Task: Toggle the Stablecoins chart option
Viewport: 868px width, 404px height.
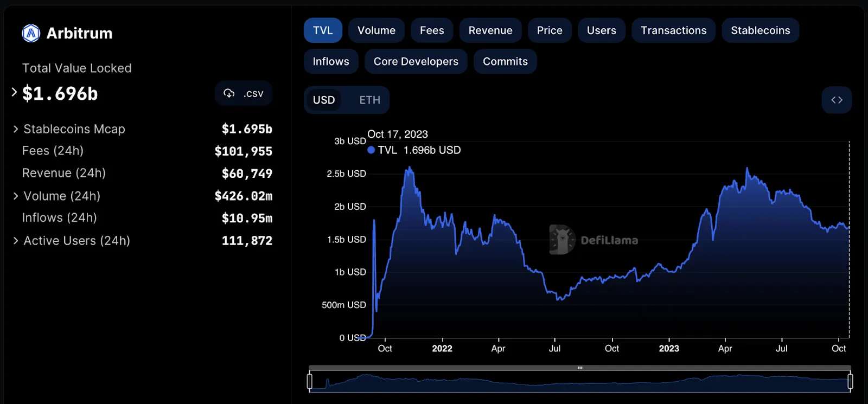Action: [761, 30]
